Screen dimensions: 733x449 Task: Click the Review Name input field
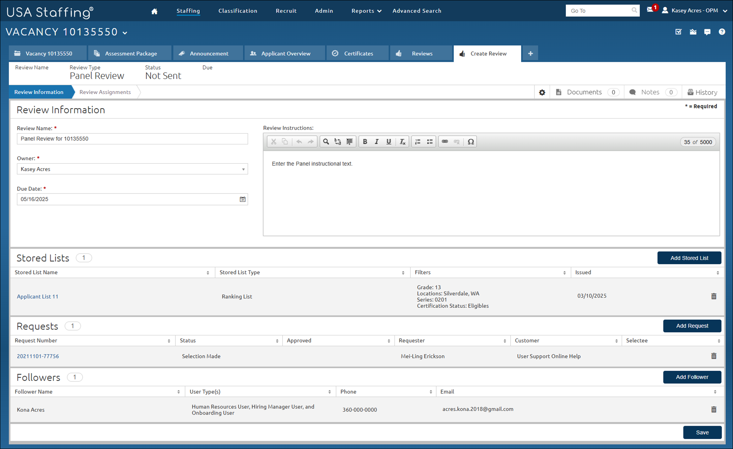(x=132, y=139)
